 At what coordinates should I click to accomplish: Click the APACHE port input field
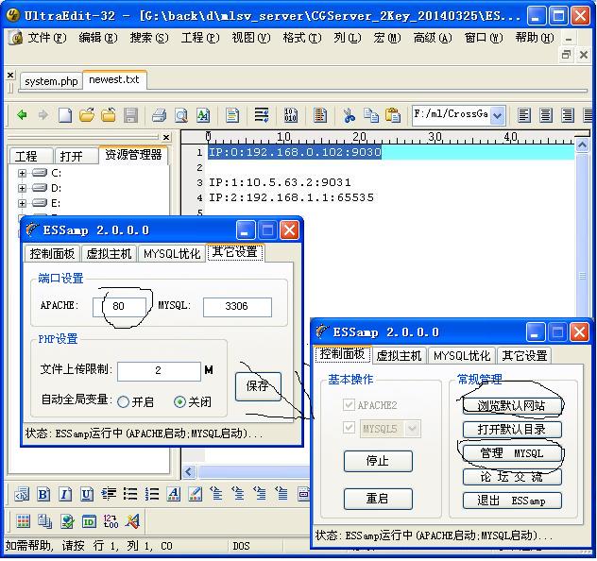click(x=121, y=306)
